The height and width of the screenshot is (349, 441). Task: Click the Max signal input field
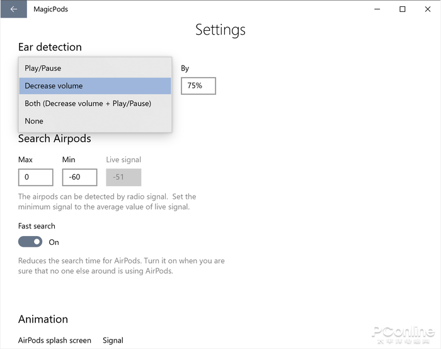35,177
